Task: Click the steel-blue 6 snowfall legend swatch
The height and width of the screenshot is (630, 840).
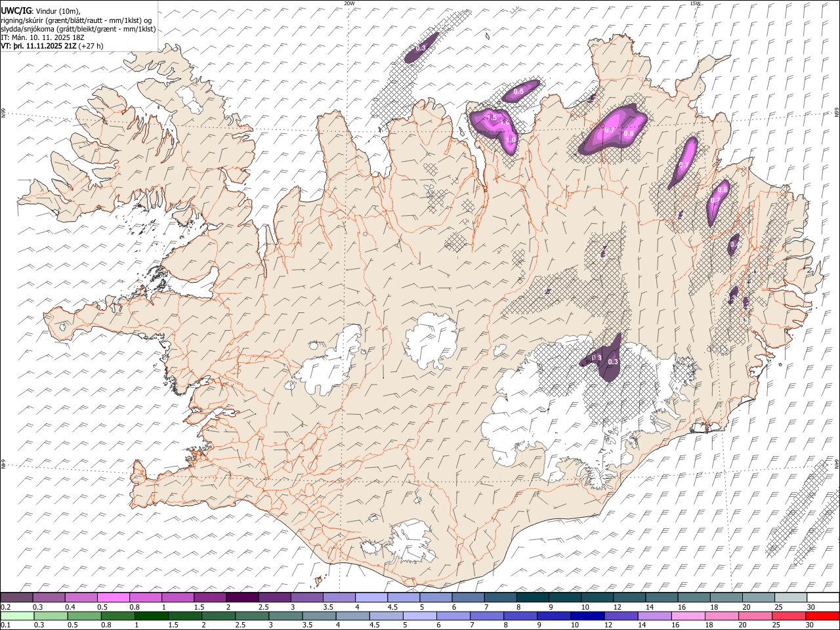Action: [x=467, y=598]
